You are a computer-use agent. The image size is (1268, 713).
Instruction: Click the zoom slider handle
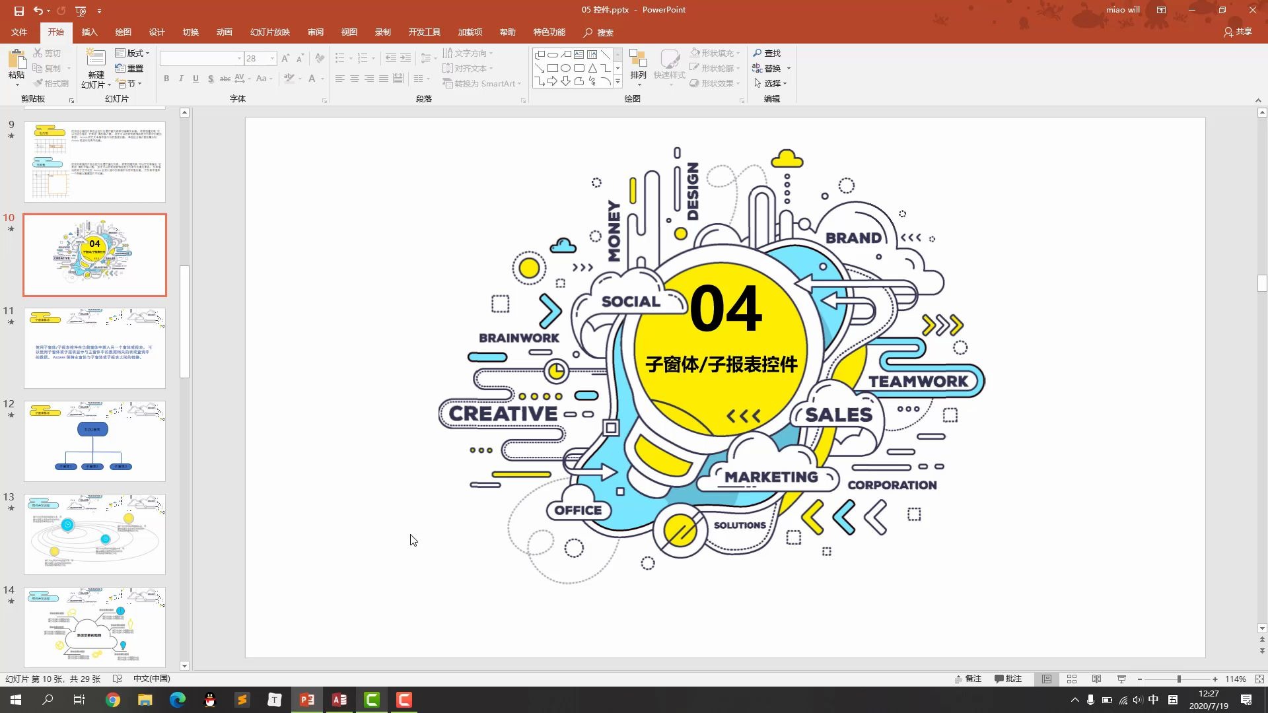1179,679
